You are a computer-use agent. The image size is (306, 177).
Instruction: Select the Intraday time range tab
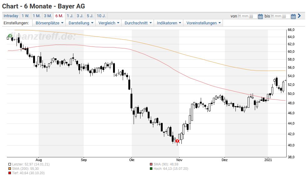(x=11, y=16)
